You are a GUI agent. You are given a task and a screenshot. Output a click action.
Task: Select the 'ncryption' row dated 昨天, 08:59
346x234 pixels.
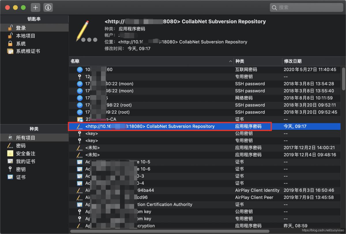pos(205,226)
